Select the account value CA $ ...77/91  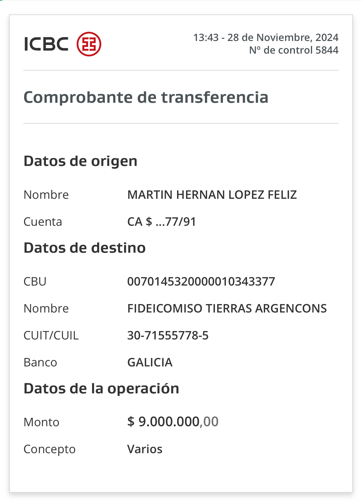tap(162, 222)
